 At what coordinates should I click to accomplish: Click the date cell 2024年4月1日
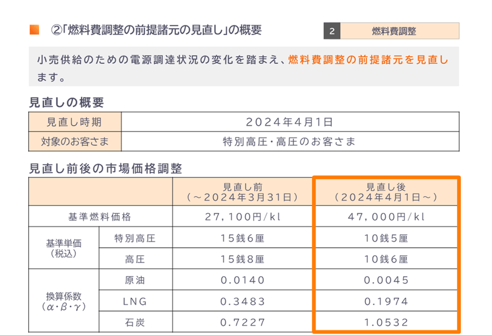[x=290, y=122]
